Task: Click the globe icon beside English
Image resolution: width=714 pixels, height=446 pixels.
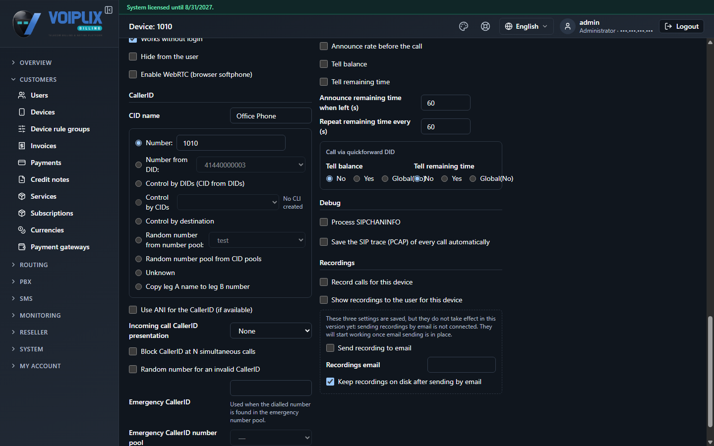Action: pyautogui.click(x=509, y=26)
